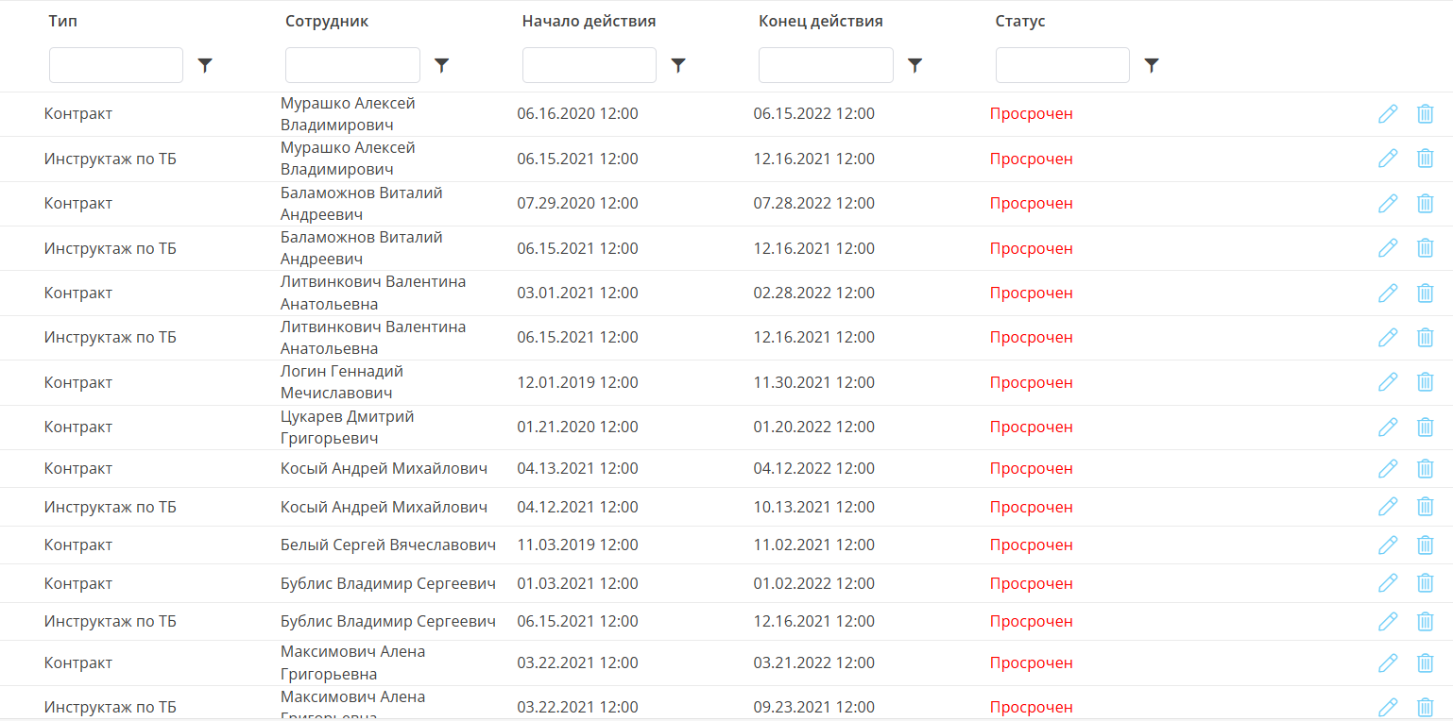Delete Баламожнов Виталий's Контракт record
This screenshot has height=721, width=1453.
tap(1426, 203)
